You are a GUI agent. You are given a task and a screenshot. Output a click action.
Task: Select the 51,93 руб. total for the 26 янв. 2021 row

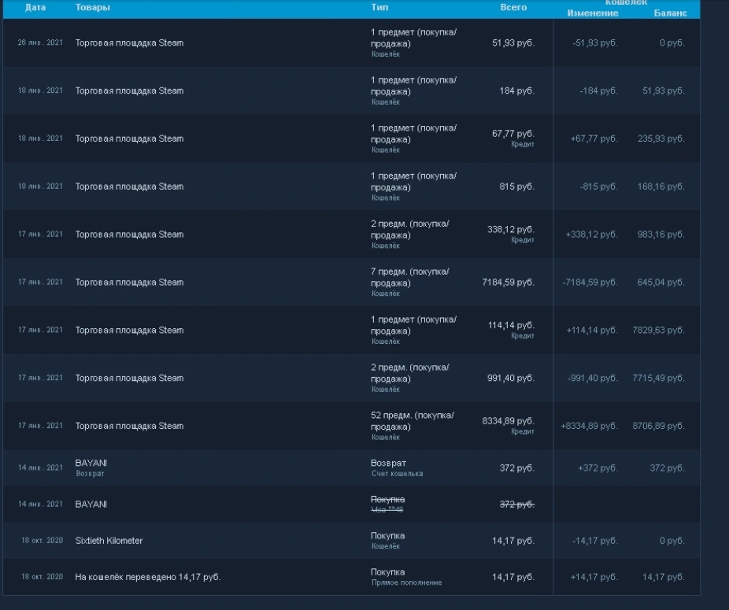[x=513, y=43]
